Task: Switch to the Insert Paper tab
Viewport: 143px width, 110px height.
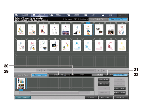Action: [23, 75]
